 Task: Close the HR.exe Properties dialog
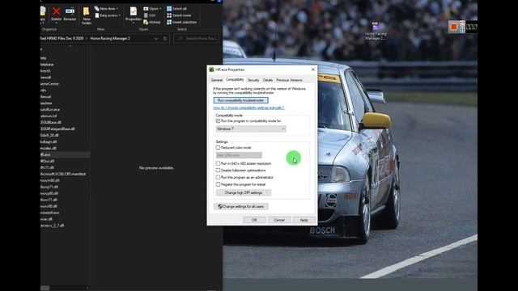click(313, 70)
